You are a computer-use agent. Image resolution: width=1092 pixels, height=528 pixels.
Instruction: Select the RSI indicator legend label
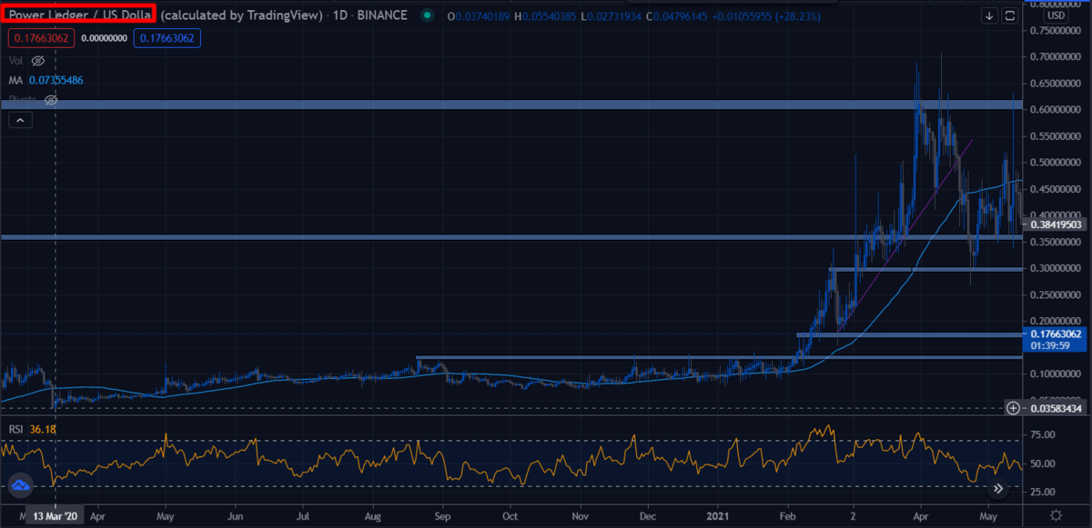point(15,429)
